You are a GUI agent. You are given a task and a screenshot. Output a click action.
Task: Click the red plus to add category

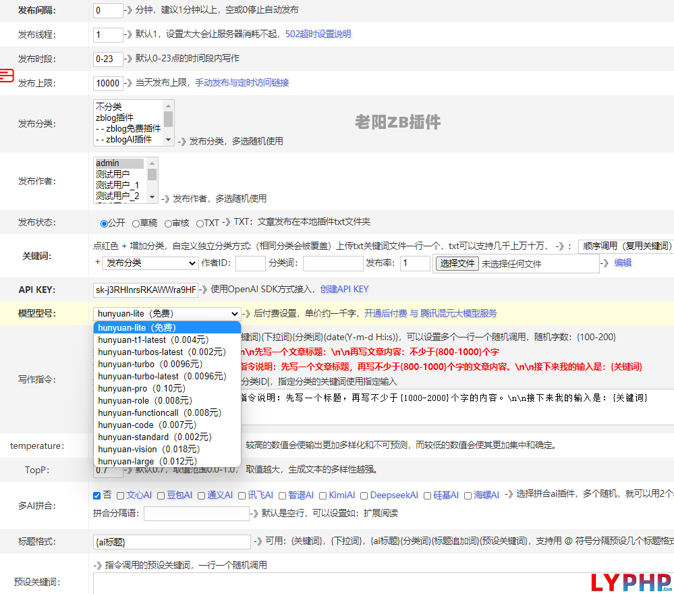click(98, 262)
